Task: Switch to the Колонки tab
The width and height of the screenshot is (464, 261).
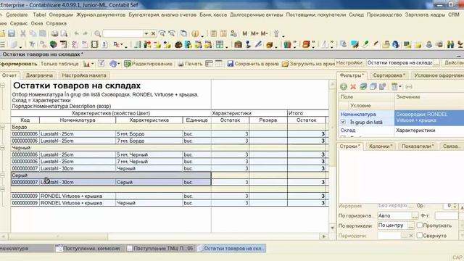Action: coord(381,146)
